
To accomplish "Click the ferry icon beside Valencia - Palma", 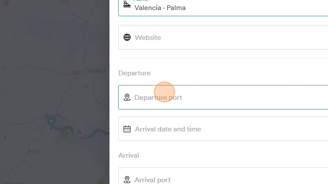I will 127,4.
